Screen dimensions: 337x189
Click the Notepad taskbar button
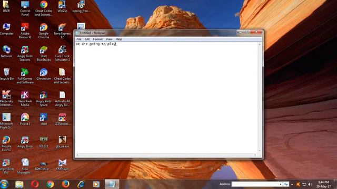click(x=112, y=184)
